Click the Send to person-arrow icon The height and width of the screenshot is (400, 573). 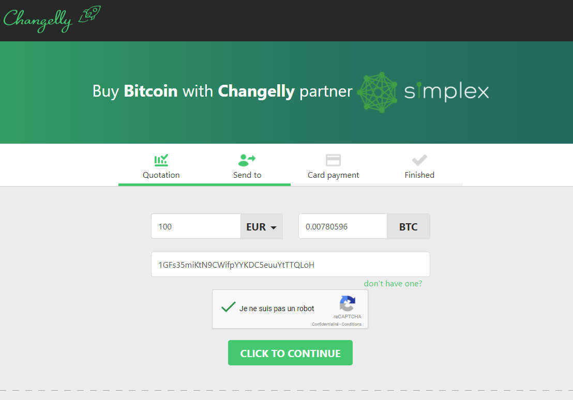247,160
